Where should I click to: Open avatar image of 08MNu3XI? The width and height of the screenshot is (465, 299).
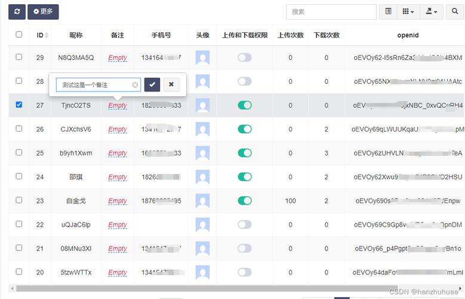pos(202,249)
